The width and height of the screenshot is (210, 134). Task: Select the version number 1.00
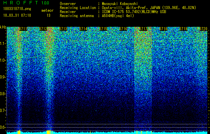pyautogui.click(x=45, y=3)
